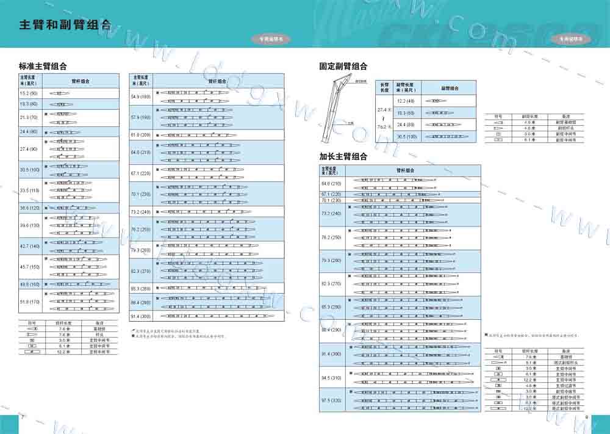The height and width of the screenshot is (434, 610).
Task: Select the '57.9 (190)' boom length cell
Action: click(141, 118)
